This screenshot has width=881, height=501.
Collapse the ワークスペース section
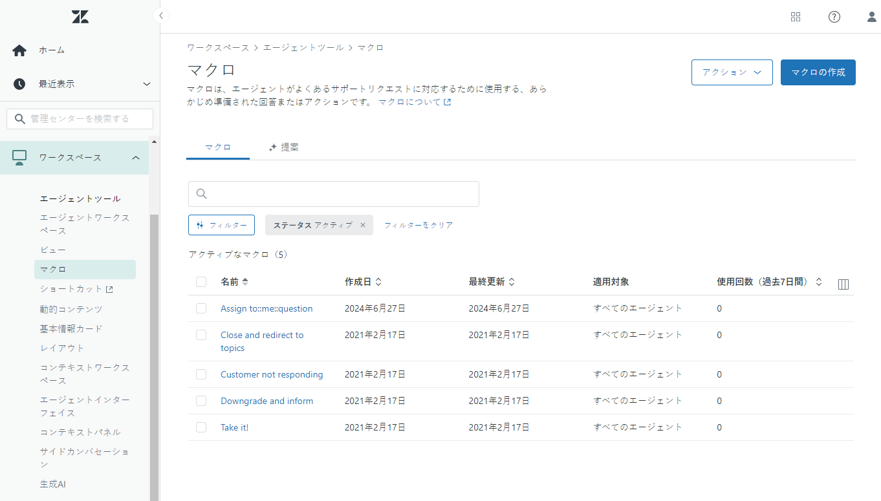coord(135,157)
